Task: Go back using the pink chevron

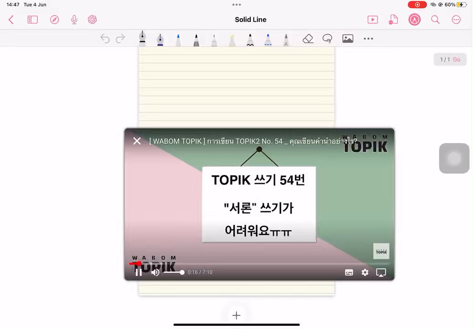Action: coord(11,20)
